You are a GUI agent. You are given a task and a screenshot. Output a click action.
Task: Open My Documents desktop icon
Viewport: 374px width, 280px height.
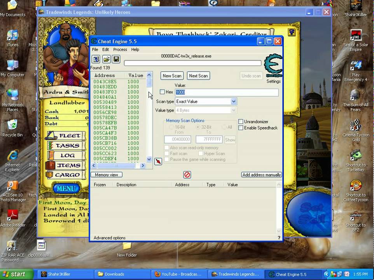12,9
